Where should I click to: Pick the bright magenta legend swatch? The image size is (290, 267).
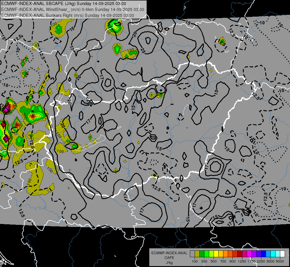pos(249,254)
